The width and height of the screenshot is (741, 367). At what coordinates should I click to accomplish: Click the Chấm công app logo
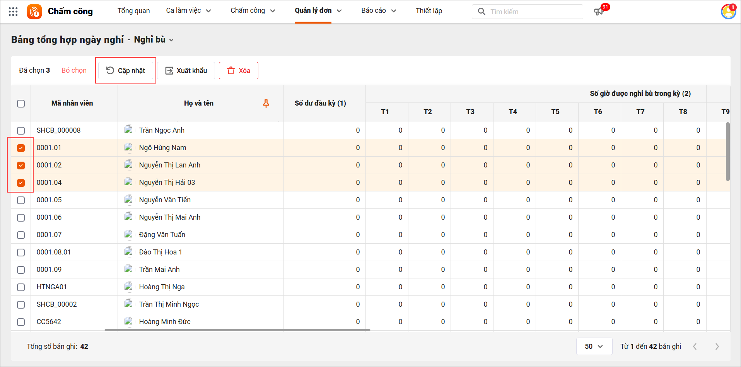click(x=34, y=12)
